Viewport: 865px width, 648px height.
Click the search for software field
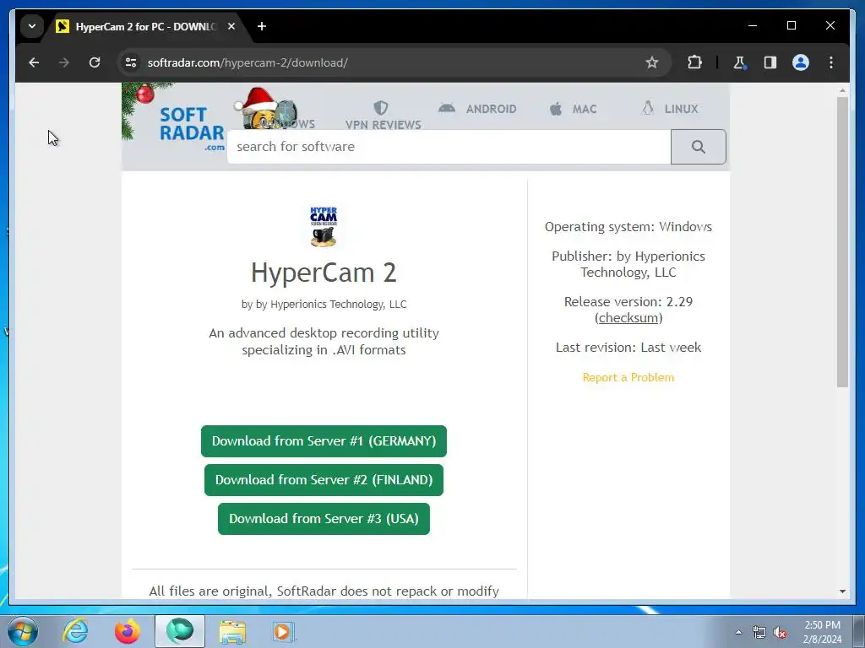(449, 147)
